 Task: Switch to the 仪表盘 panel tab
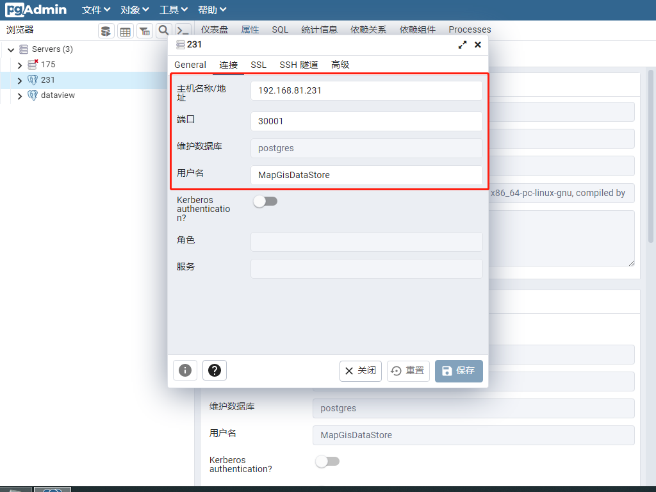click(x=214, y=29)
